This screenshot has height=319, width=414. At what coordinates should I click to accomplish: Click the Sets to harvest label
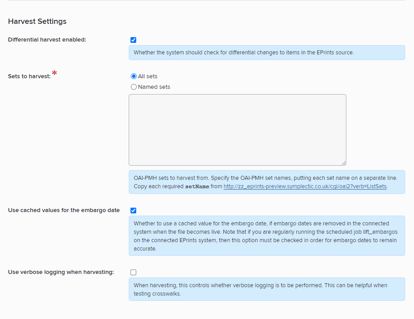point(29,76)
